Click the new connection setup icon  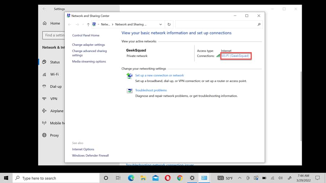129,76
